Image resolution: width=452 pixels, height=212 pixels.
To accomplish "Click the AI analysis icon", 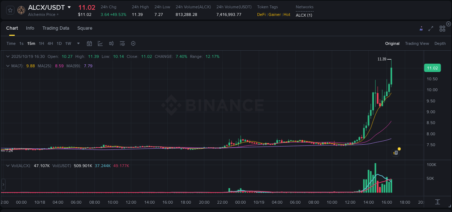I will pyautogui.click(x=421, y=28).
